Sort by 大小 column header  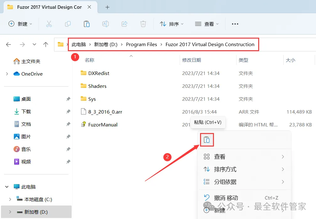291,60
